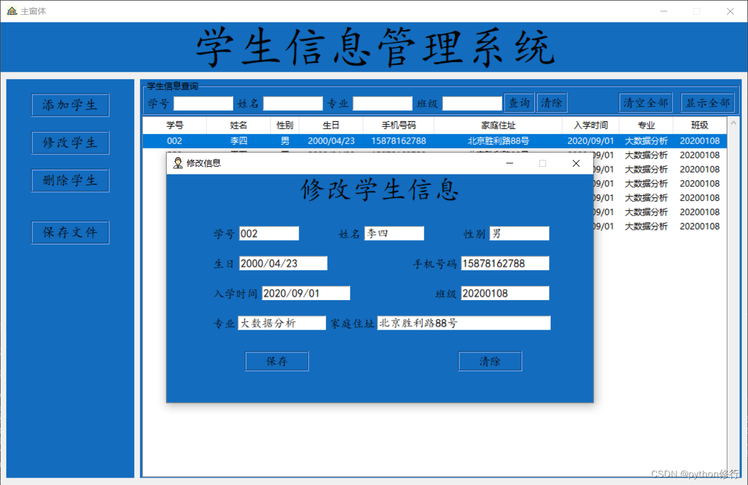Viewport: 748px width, 485px height.
Task: Click the main window's house title-bar icon
Action: coord(12,11)
